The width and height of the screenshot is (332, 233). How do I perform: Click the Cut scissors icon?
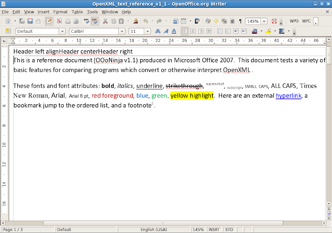click(106, 21)
